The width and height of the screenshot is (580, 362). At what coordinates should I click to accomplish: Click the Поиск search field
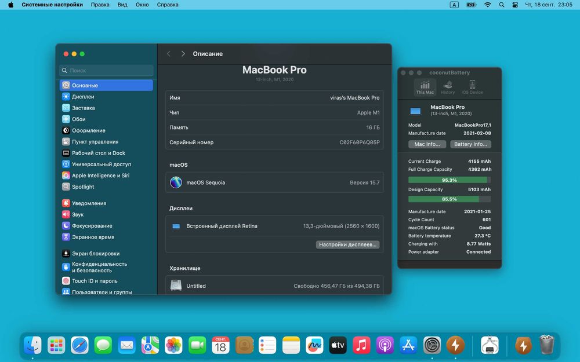[106, 70]
